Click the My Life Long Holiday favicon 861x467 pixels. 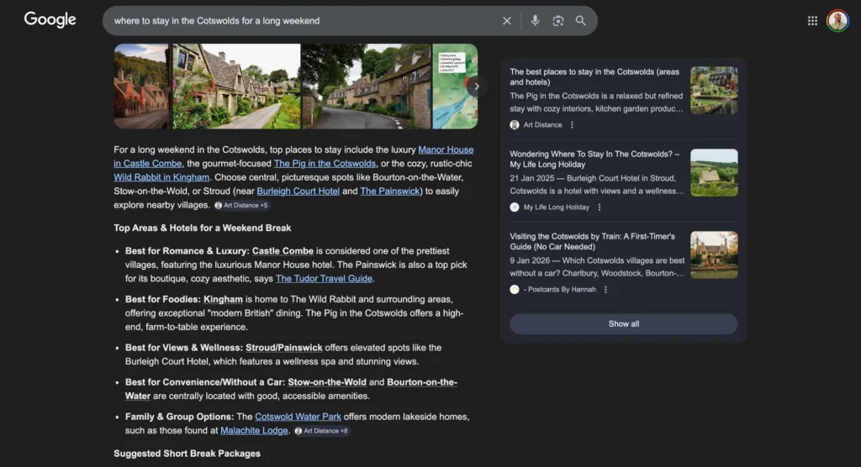click(515, 207)
